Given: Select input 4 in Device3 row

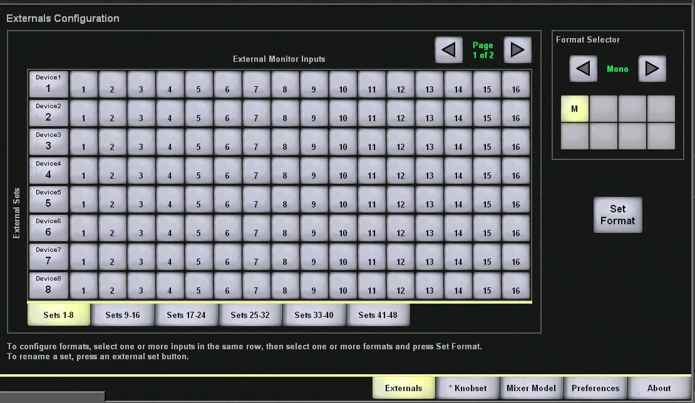Looking at the screenshot, I should click(170, 142).
